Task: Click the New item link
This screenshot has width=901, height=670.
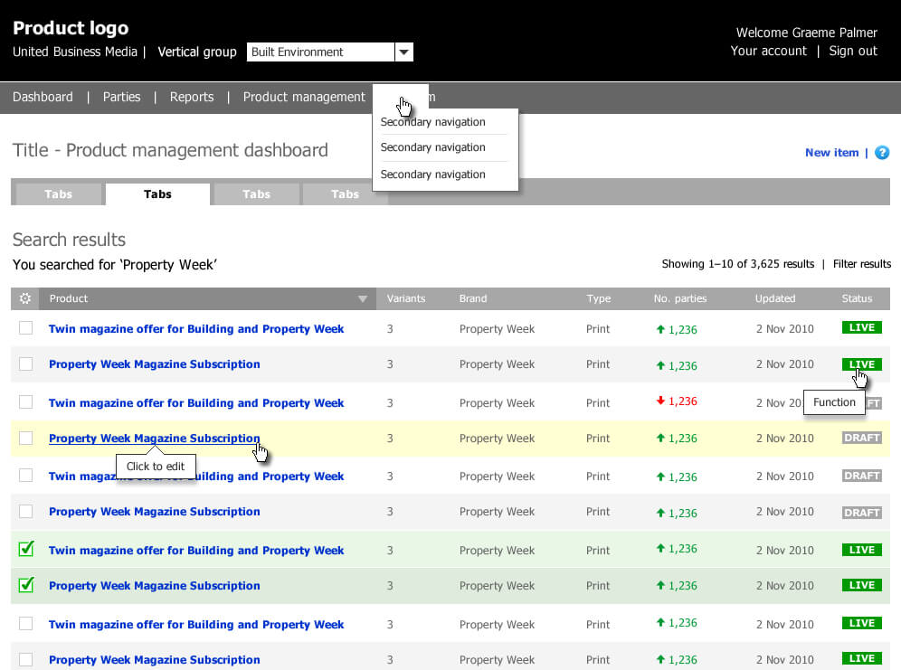Action: tap(831, 153)
